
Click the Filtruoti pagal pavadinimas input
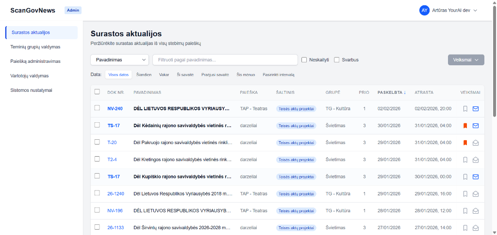tap(225, 59)
